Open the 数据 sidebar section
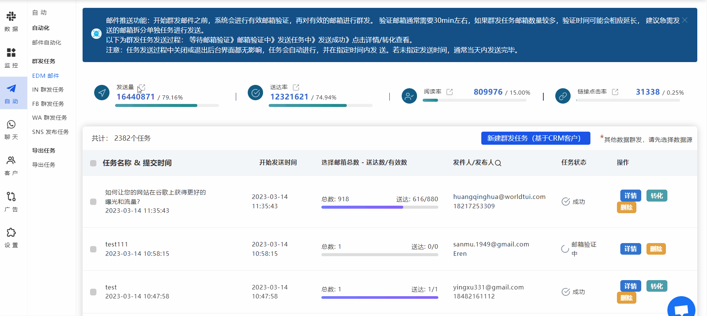Screen dimensions: 707x316 tap(11, 21)
